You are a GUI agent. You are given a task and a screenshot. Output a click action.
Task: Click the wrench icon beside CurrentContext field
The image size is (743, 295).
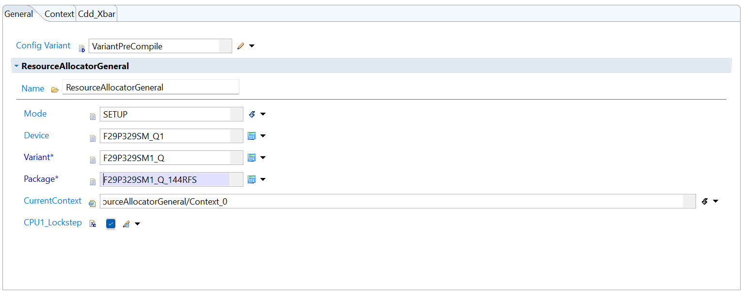point(704,201)
